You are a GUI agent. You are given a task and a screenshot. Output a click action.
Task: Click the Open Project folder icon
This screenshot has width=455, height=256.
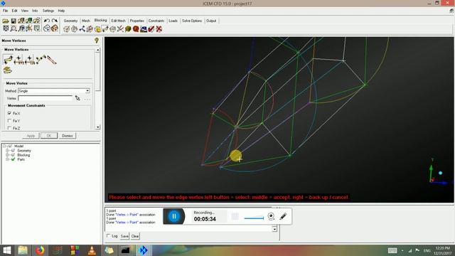pyautogui.click(x=6, y=21)
